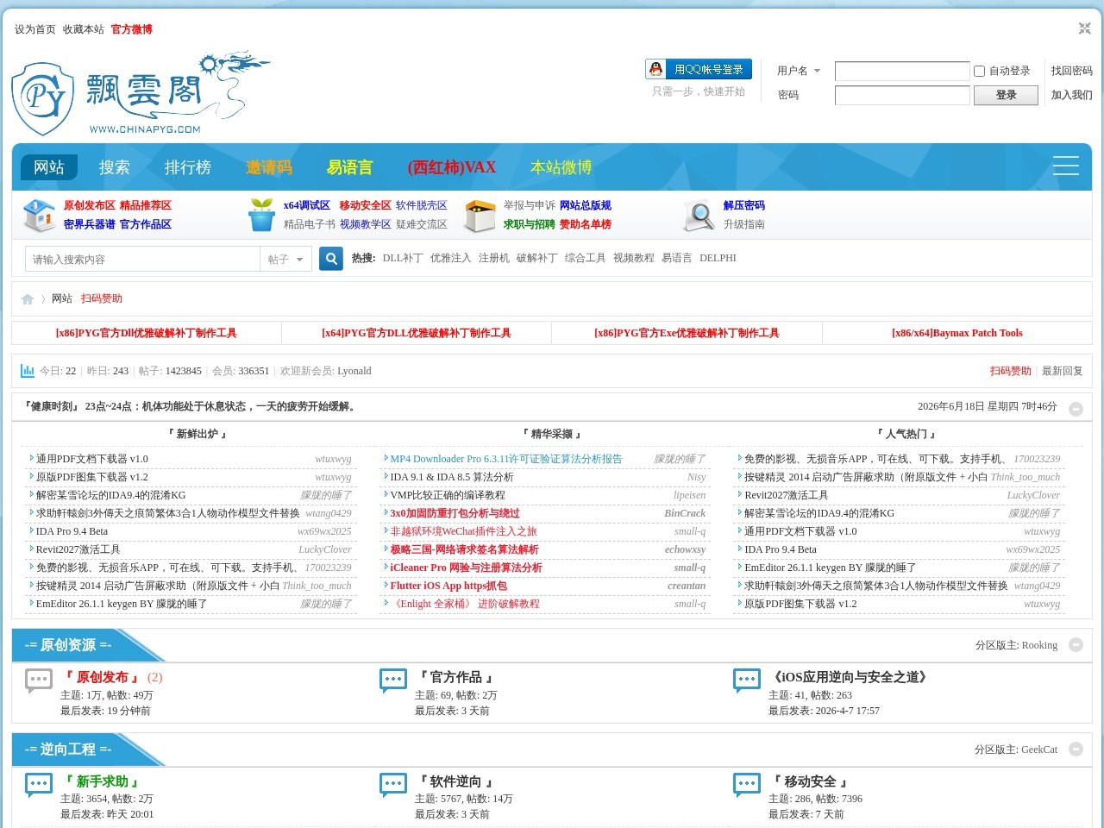The width and height of the screenshot is (1104, 828).
Task: Click the box icon beside 举报与申诉
Action: (x=480, y=216)
